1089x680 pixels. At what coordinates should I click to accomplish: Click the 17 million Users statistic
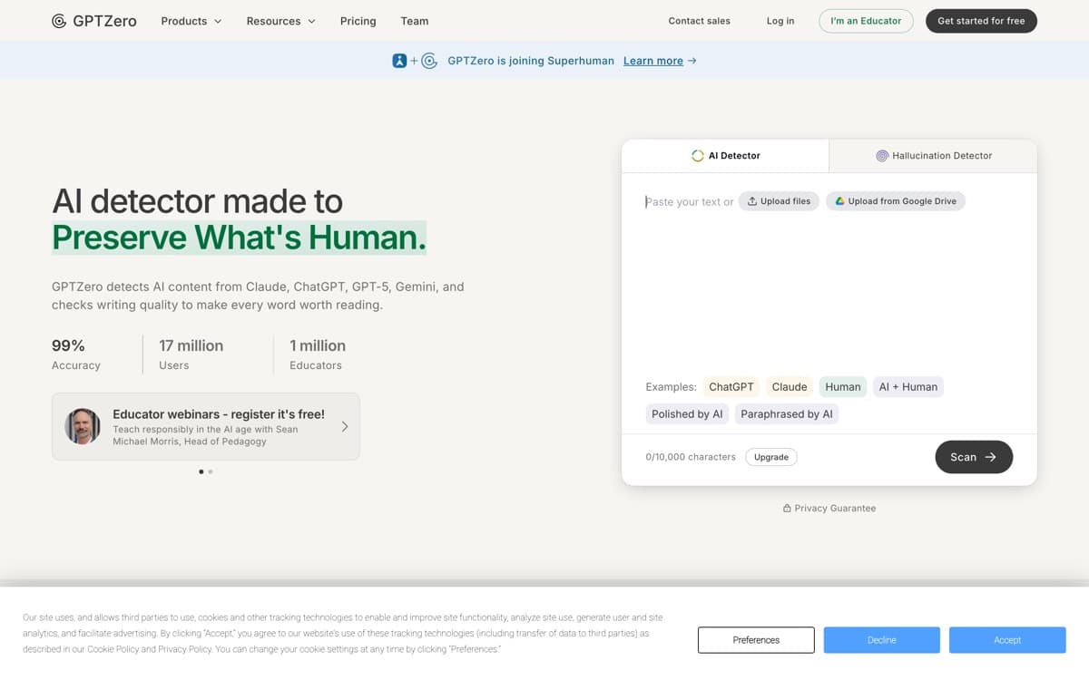pos(191,355)
